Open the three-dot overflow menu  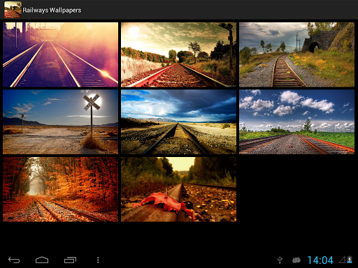98,260
